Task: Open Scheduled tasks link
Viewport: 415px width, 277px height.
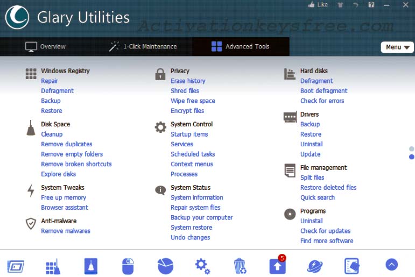Action: tap(193, 154)
